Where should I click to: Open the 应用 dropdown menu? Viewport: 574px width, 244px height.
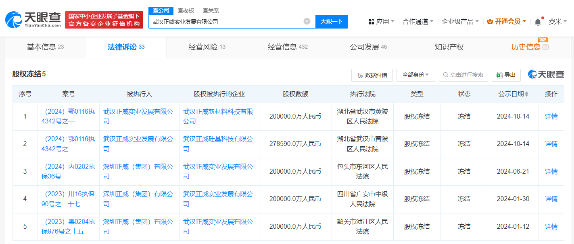coord(382,22)
